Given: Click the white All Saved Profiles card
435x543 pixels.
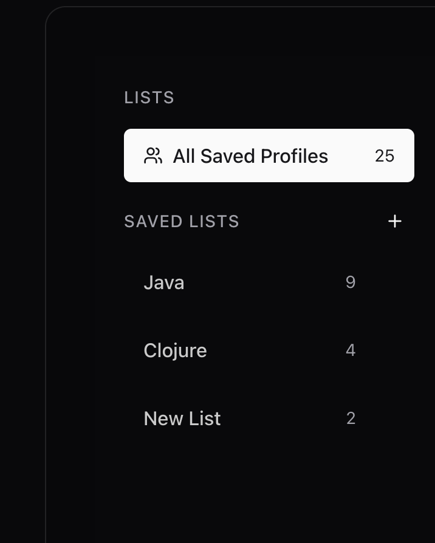Looking at the screenshot, I should point(269,155).
